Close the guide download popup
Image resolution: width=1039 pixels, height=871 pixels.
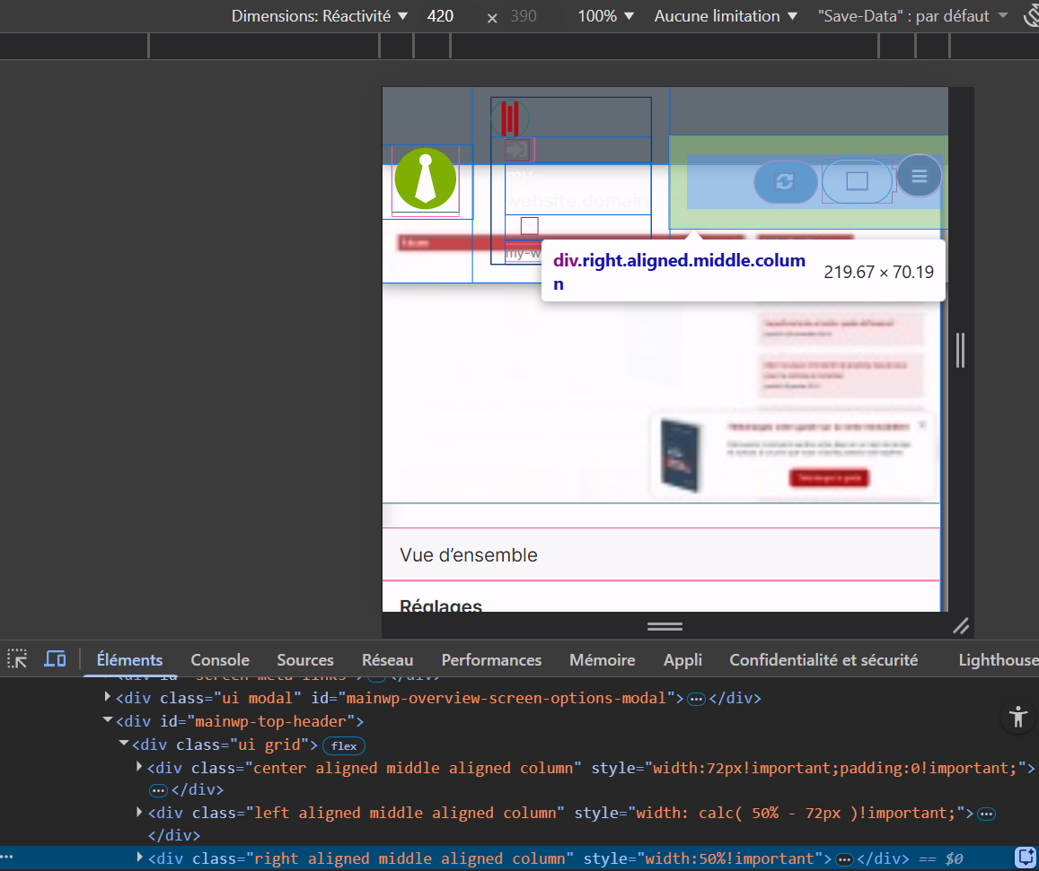[x=921, y=425]
